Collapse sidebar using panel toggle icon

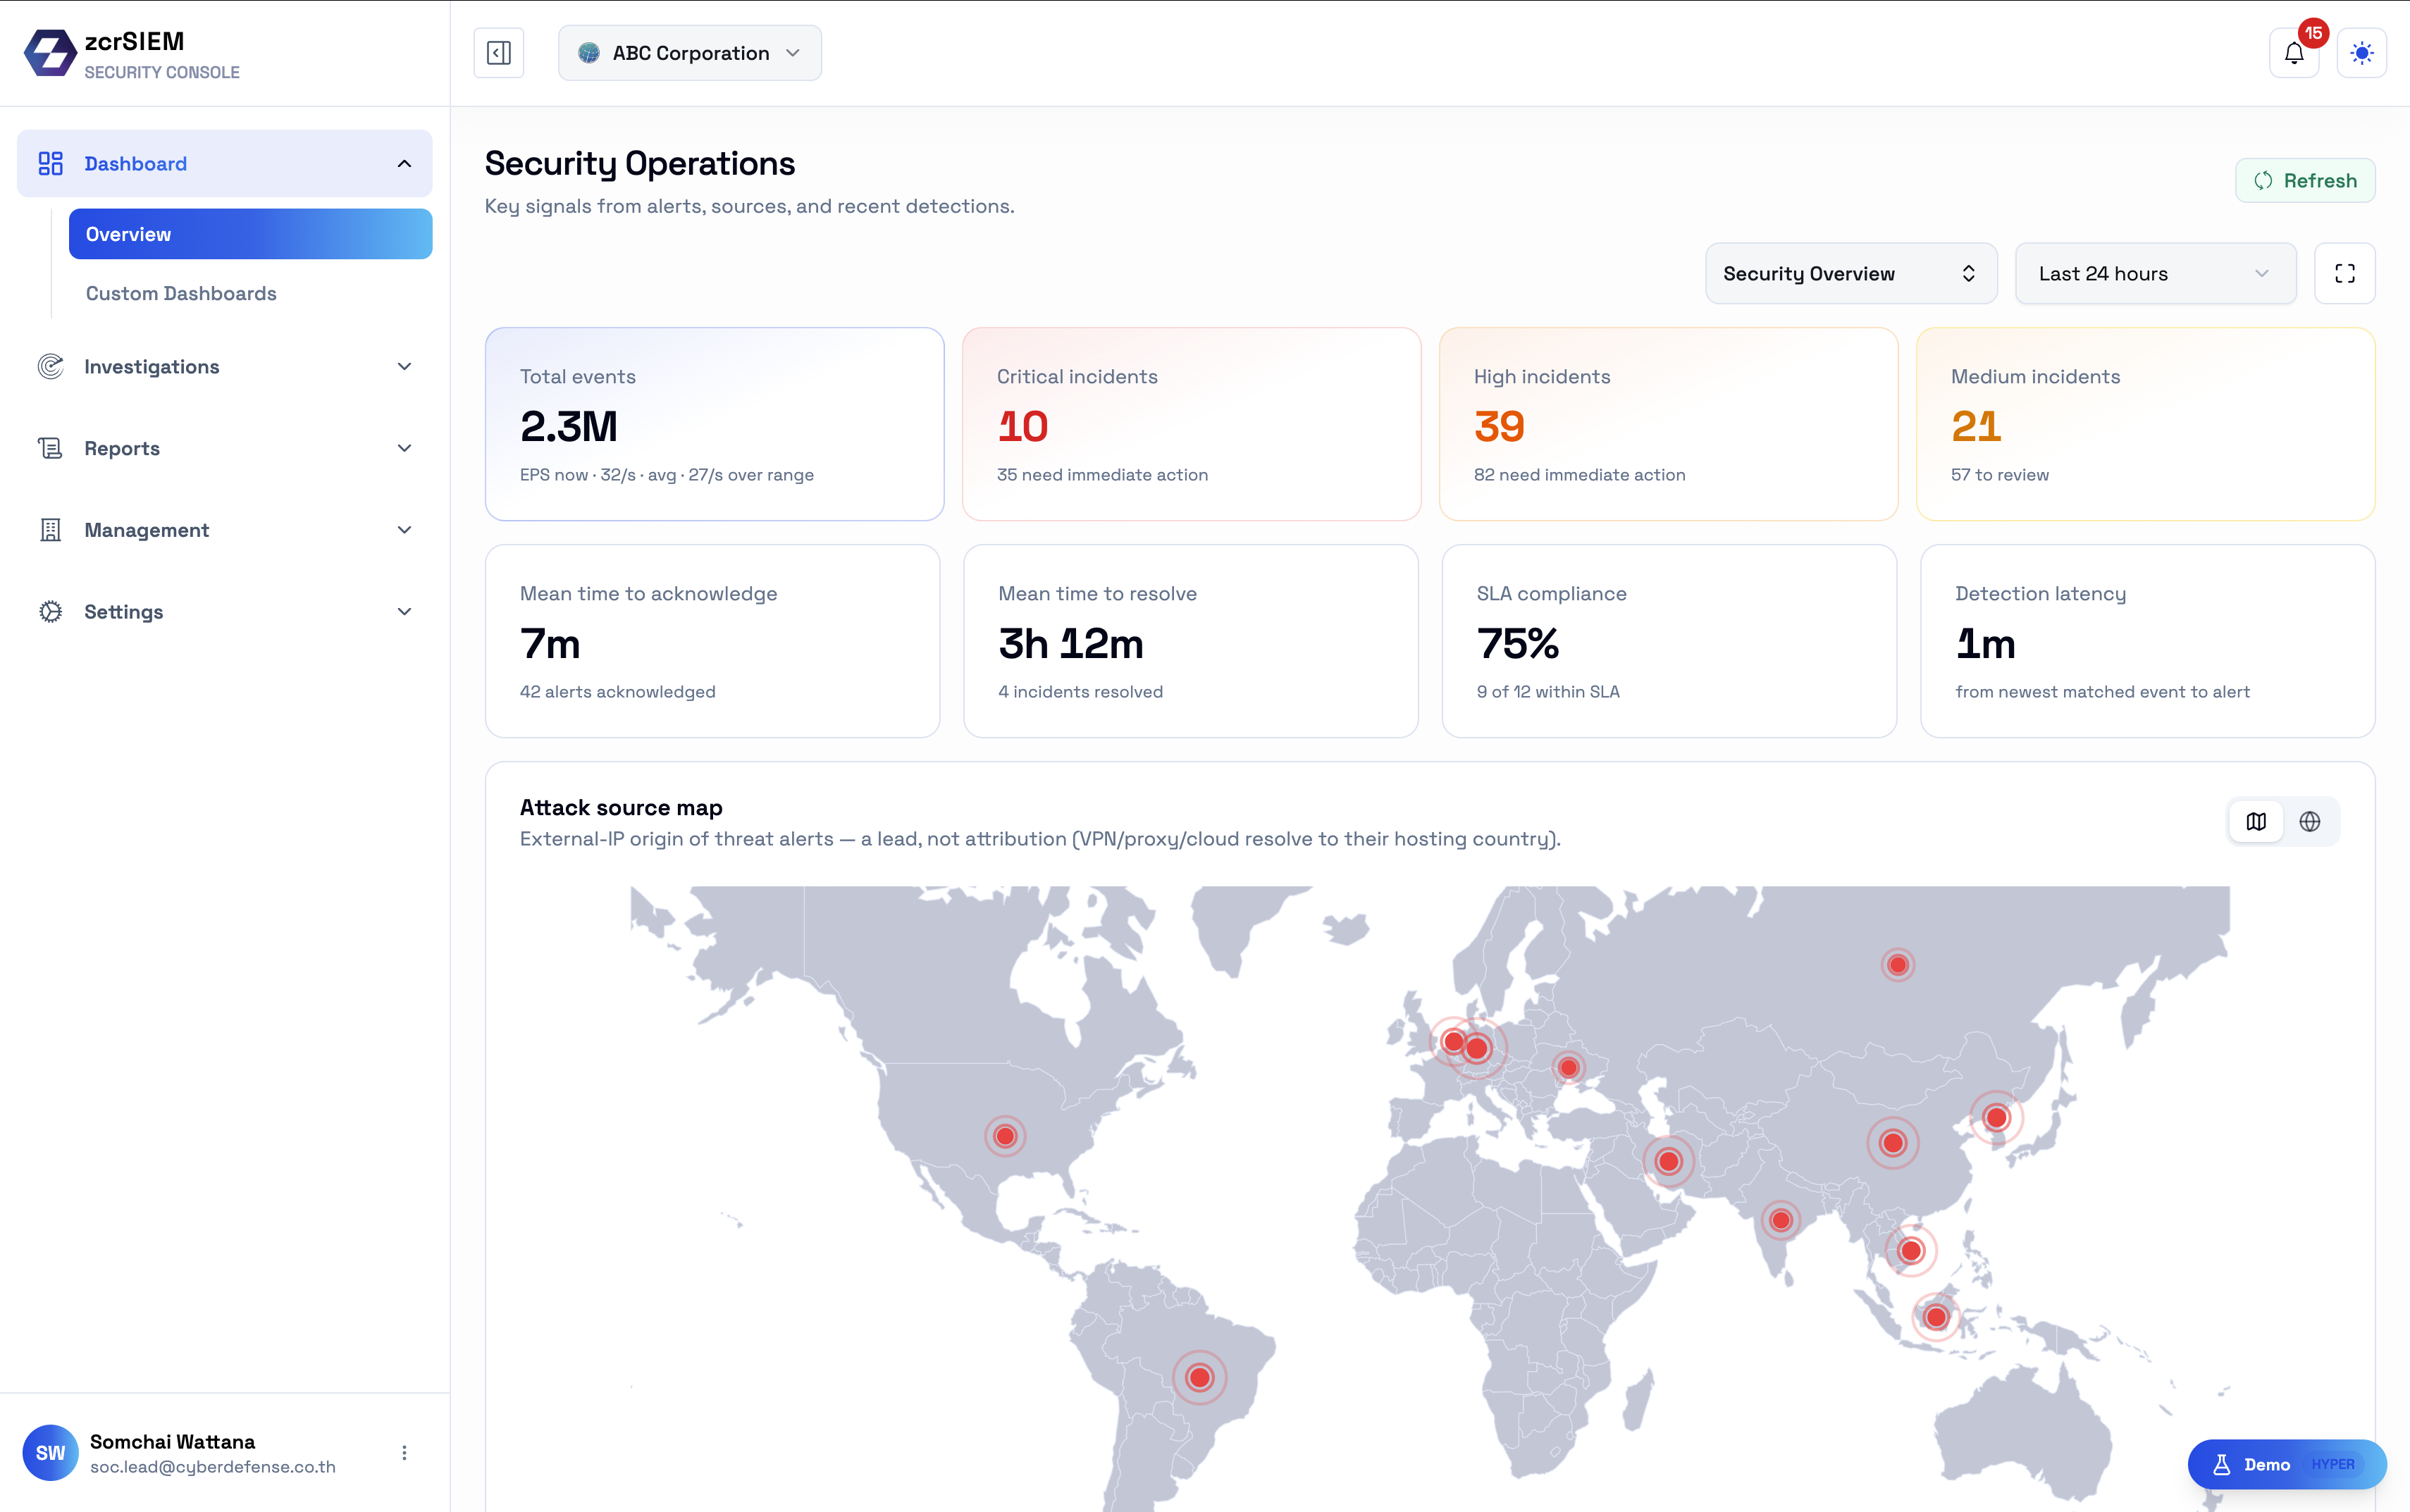click(499, 53)
